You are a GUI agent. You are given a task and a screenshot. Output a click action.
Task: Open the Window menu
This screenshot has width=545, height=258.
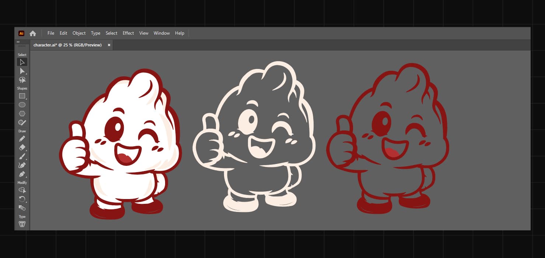162,33
